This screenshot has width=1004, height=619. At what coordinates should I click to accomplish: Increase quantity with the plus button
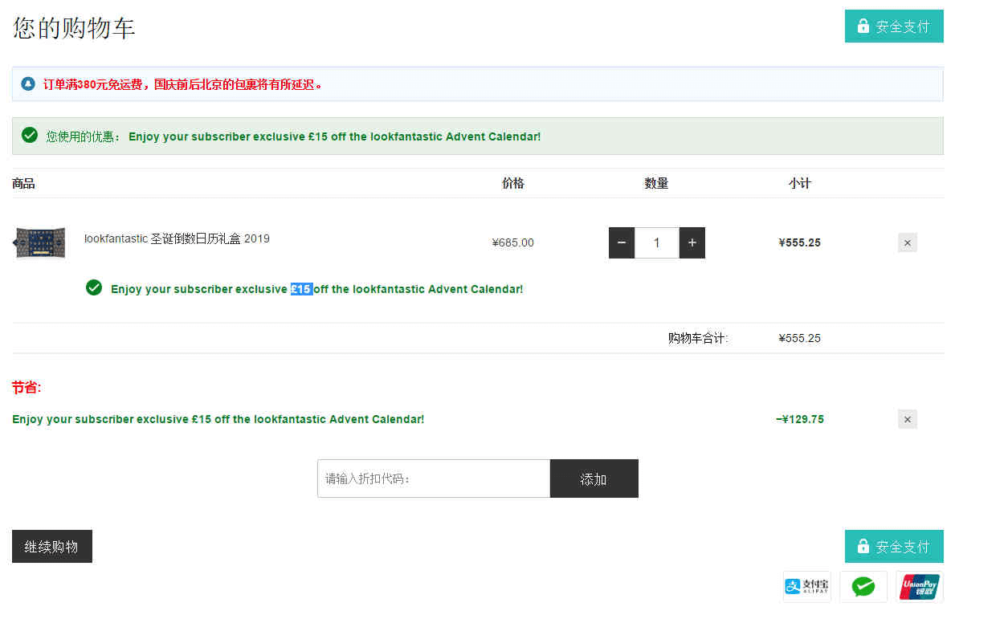[x=692, y=242]
